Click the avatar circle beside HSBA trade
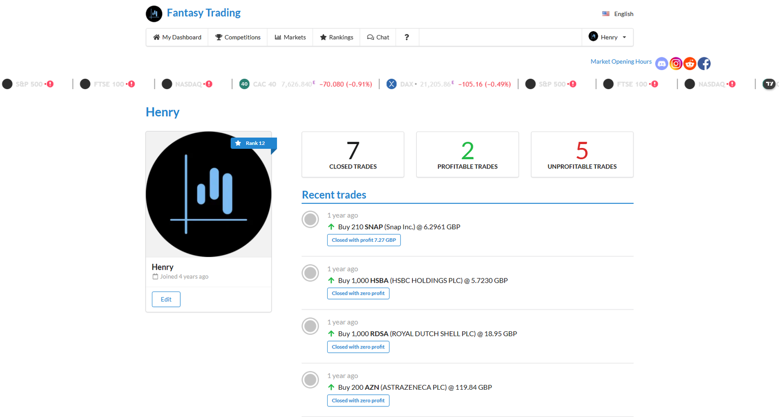Image resolution: width=779 pixels, height=417 pixels. (310, 273)
